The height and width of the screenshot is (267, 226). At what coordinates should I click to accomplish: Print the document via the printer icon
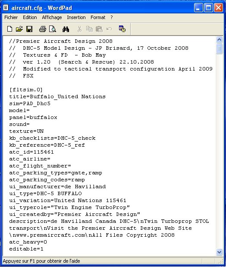(43, 29)
